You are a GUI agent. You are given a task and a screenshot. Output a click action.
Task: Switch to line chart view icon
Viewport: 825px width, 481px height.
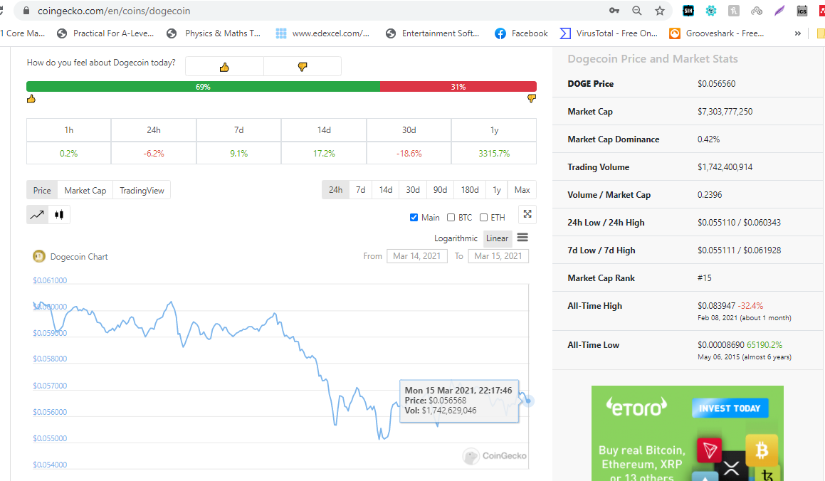tap(37, 214)
